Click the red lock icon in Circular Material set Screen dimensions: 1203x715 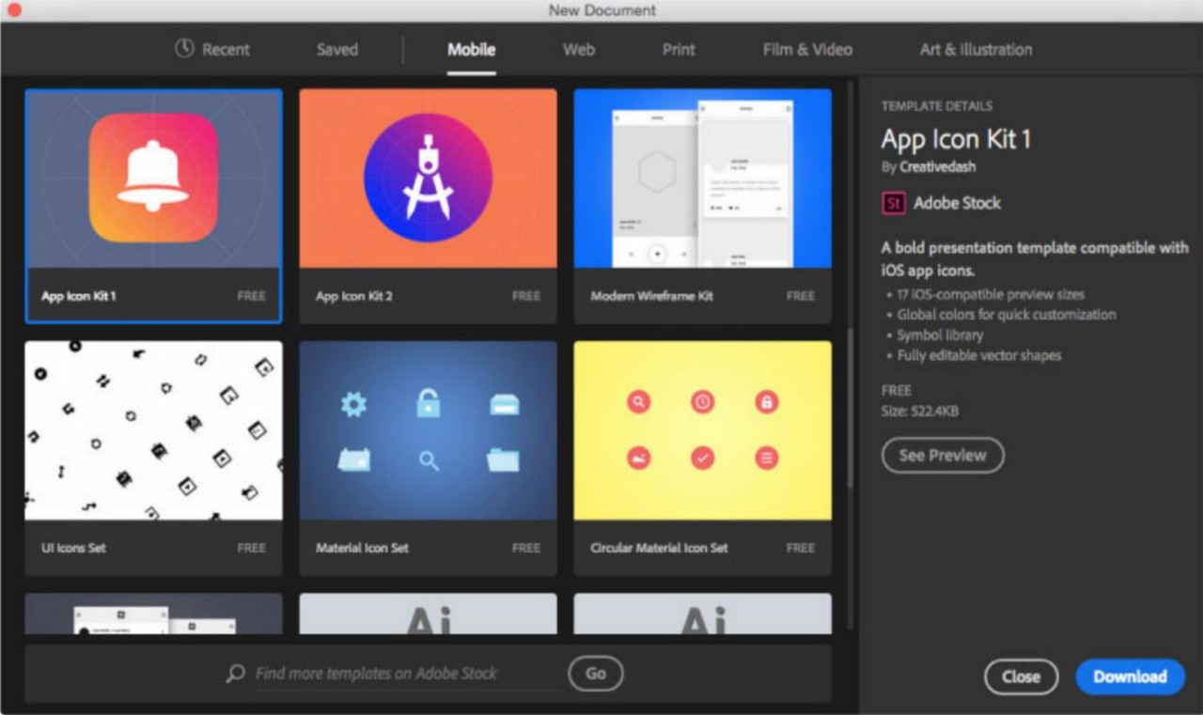click(x=767, y=402)
